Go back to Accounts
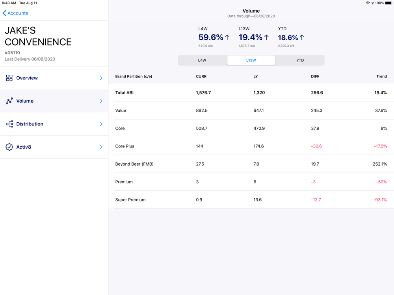Viewport: 394px width, 295px height. point(15,13)
